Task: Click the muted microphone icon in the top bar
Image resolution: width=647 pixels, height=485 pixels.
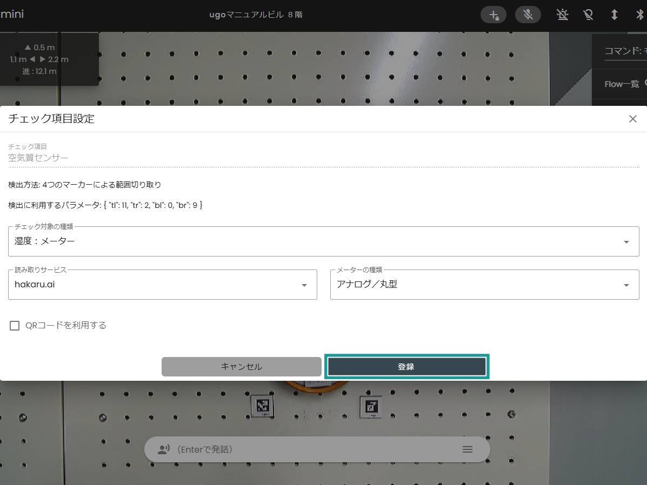Action: pos(528,15)
